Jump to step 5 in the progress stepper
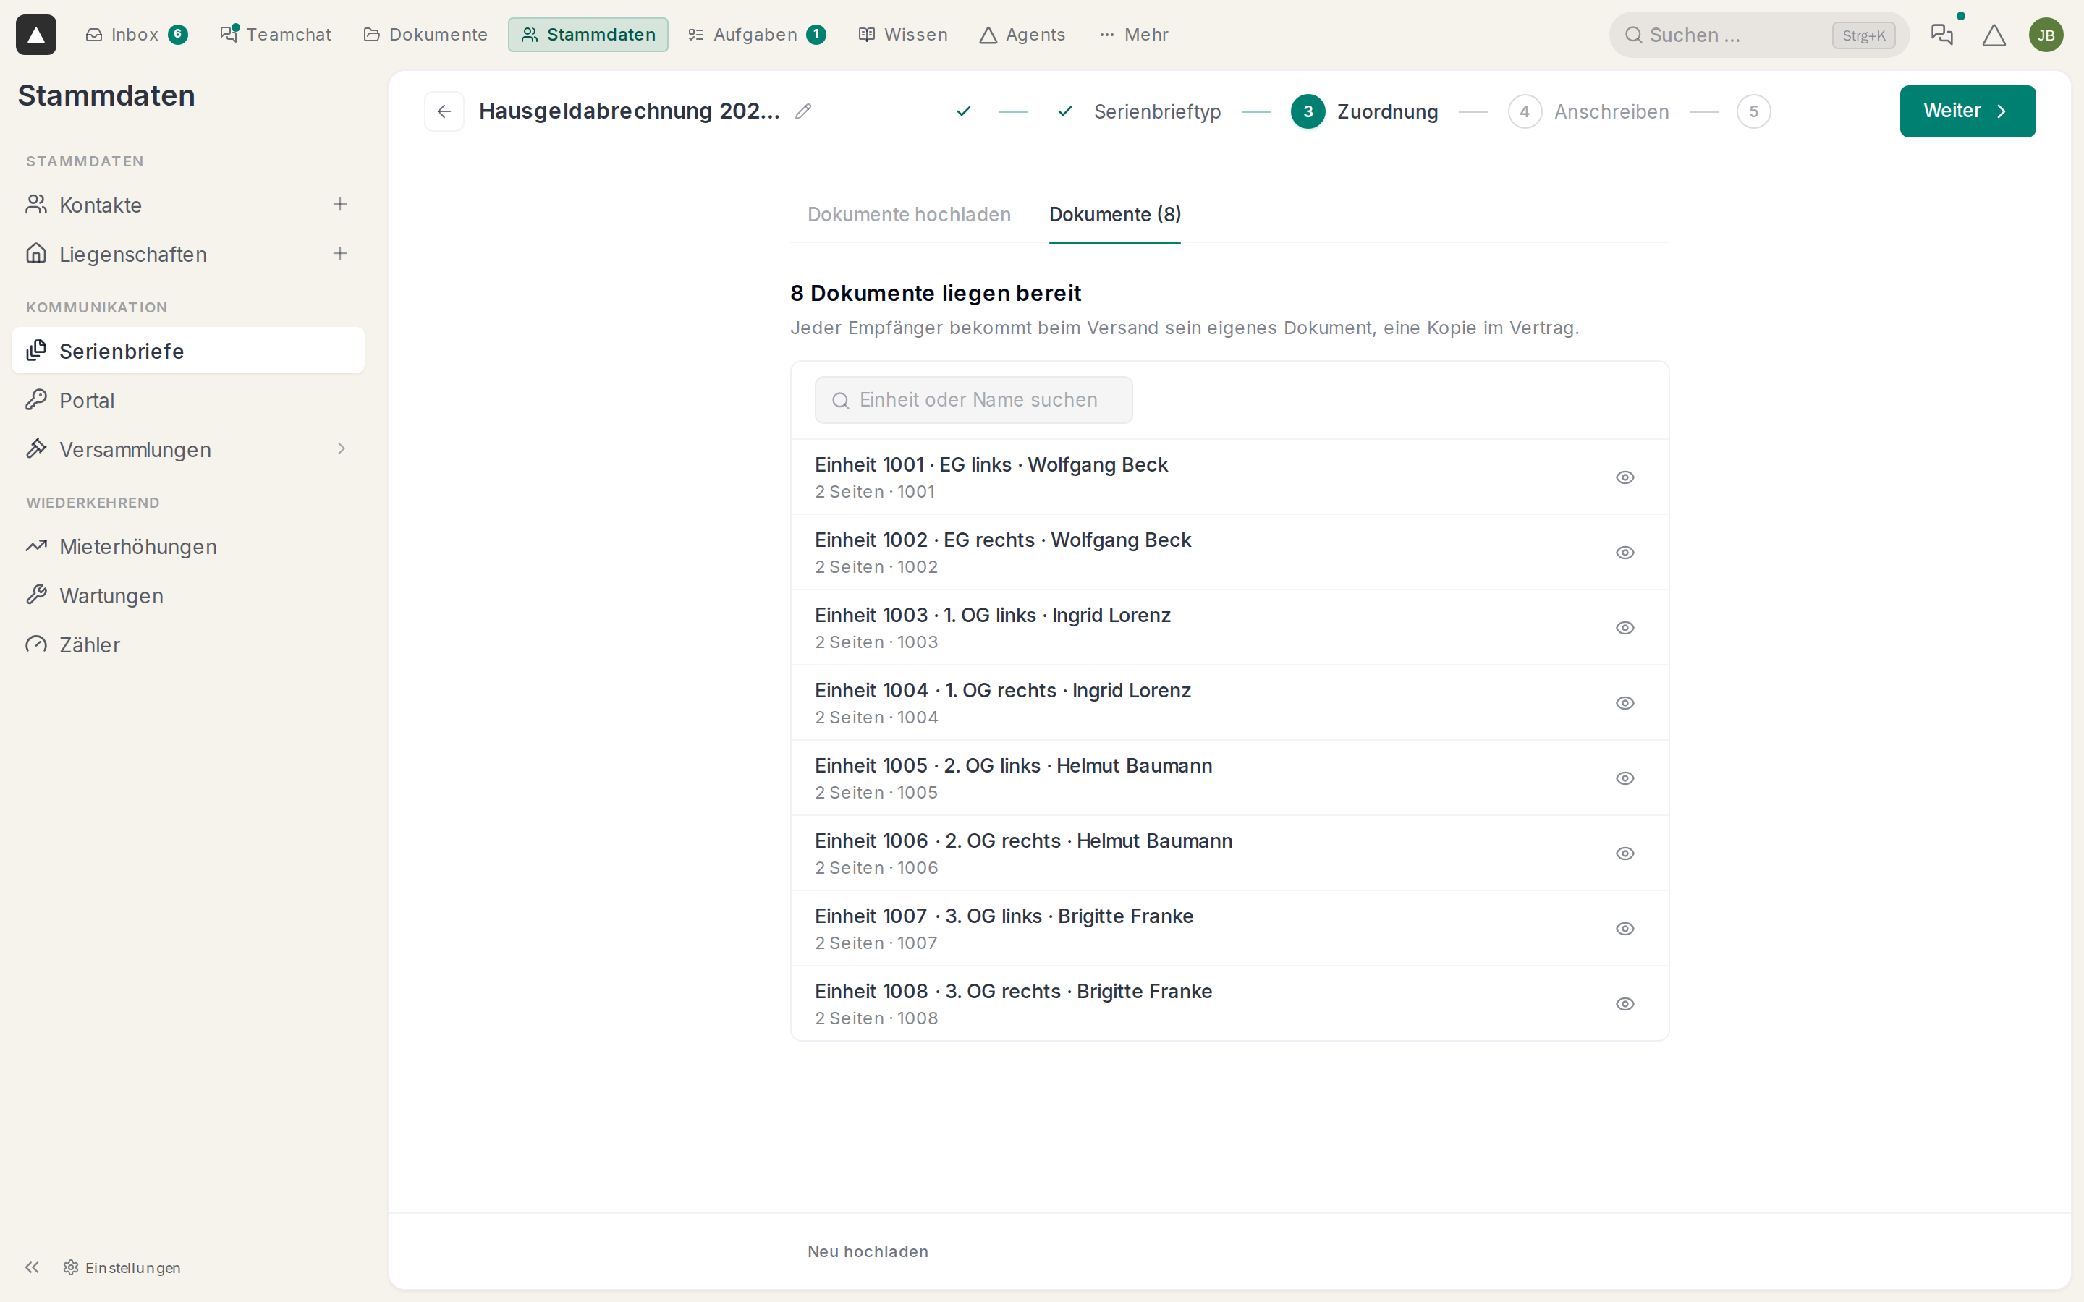The height and width of the screenshot is (1302, 2084). click(1753, 111)
